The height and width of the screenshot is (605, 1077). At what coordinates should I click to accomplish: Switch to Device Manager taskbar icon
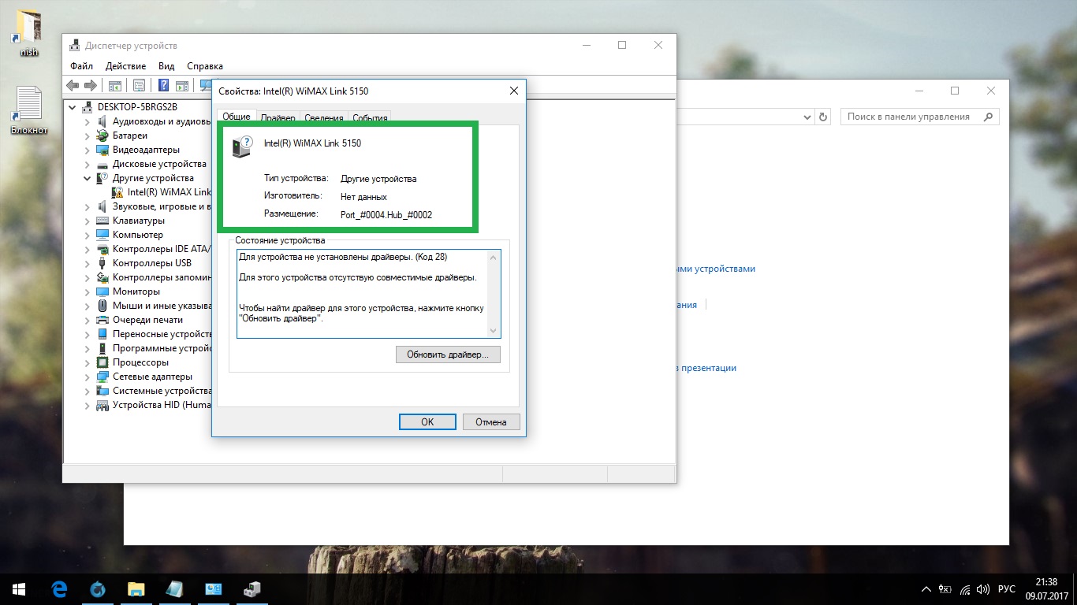point(252,588)
